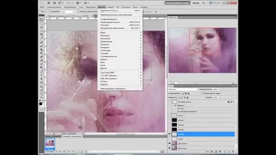The width and height of the screenshot is (276, 155).
Task: Add a layer mask from Layers panel
Action: [x=216, y=152]
